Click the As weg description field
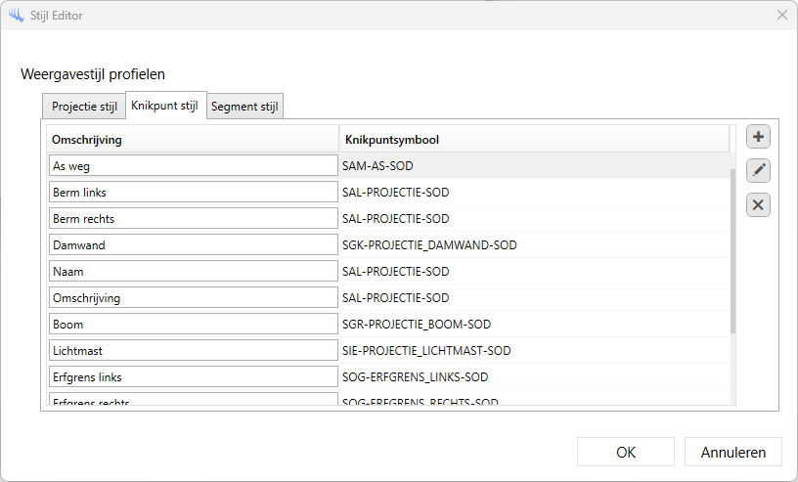Image resolution: width=798 pixels, height=482 pixels. [x=193, y=166]
